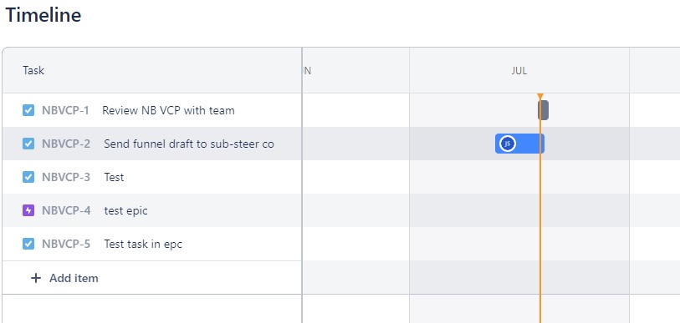Open issue key NBVCP-2

pos(66,144)
